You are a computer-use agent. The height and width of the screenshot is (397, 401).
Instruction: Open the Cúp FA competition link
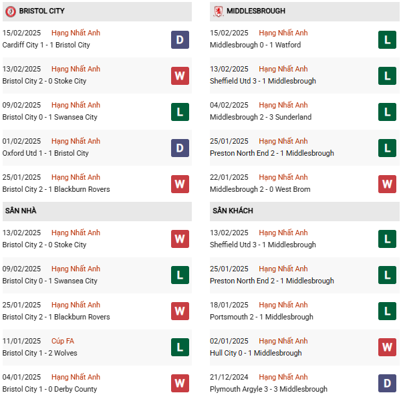point(63,341)
